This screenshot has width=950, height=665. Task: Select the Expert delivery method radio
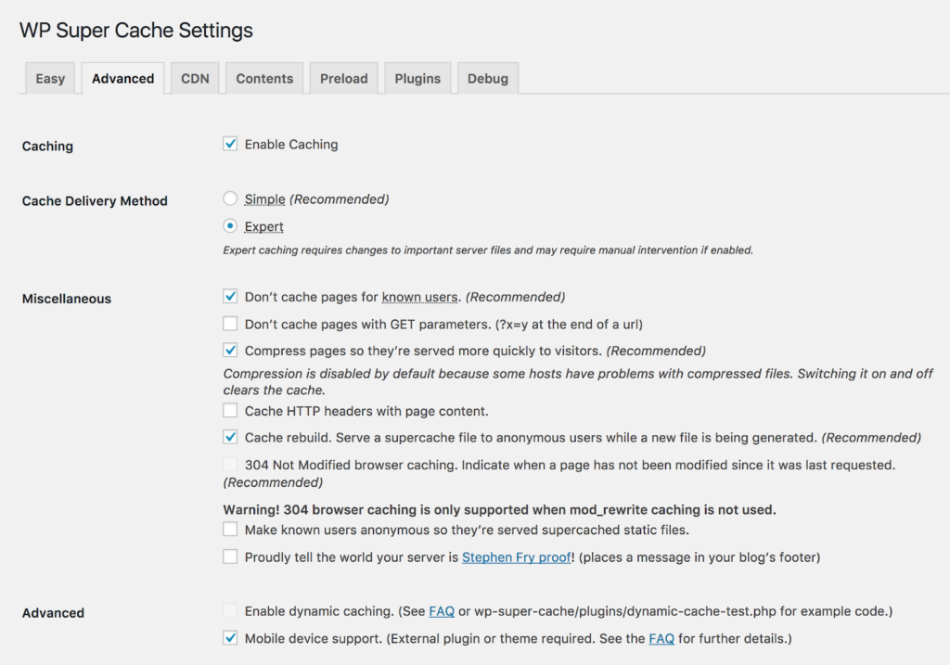coord(230,226)
